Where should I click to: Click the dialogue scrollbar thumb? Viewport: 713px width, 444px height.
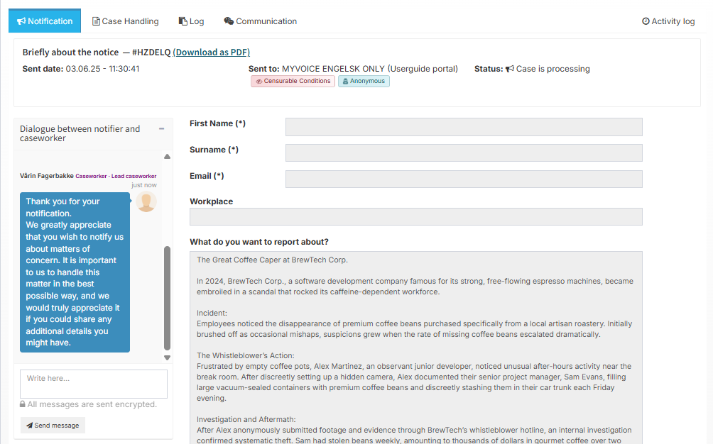168,298
